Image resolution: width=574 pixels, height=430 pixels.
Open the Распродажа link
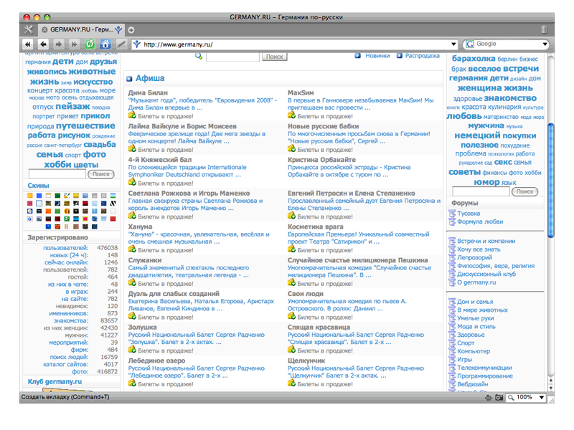coord(422,56)
